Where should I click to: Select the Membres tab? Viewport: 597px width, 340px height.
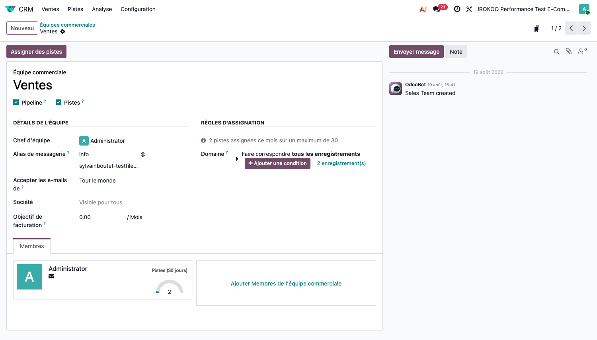click(32, 246)
